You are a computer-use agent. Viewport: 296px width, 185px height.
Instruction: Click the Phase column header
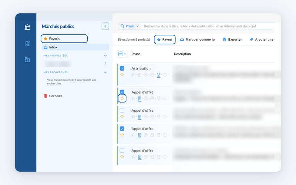(136, 54)
